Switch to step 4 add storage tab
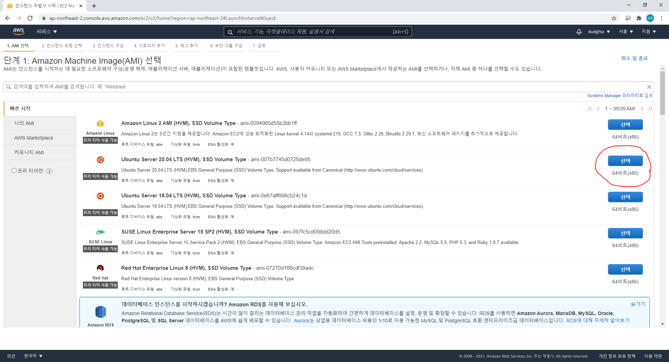This screenshot has height=362, width=669. coord(149,46)
